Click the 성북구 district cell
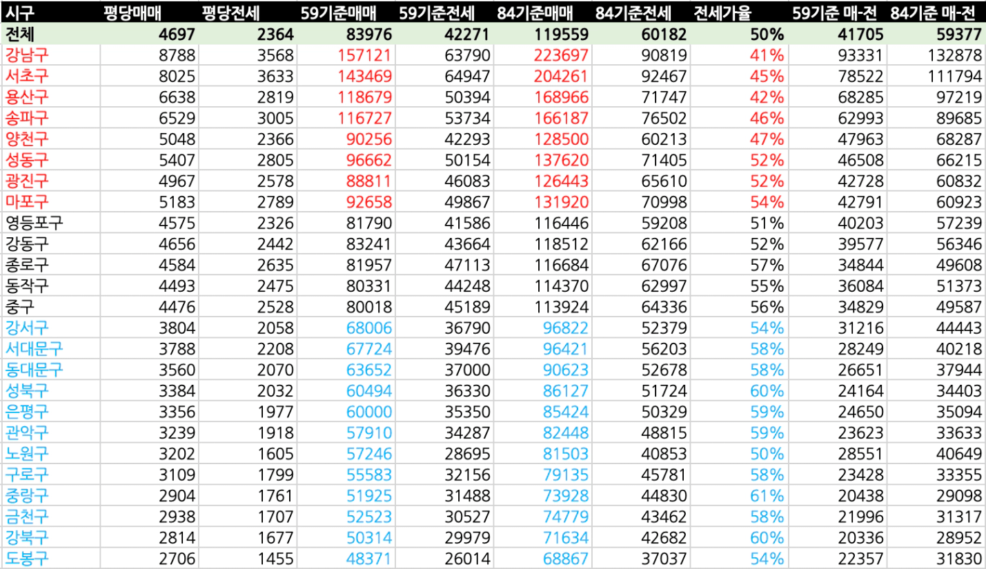This screenshot has width=986, height=569. 27,391
